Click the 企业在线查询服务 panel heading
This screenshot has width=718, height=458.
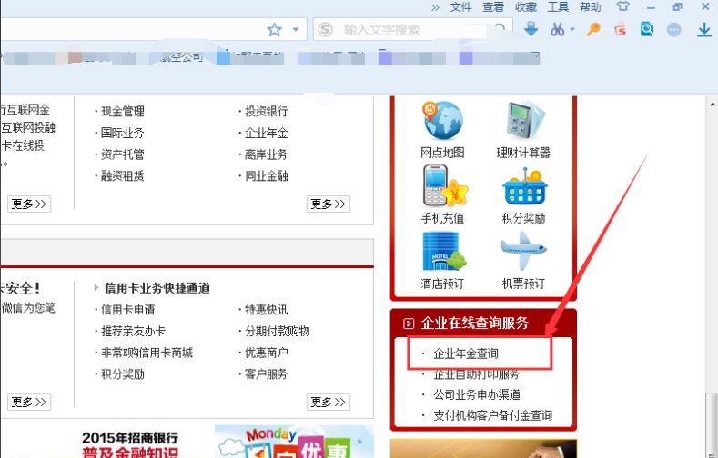click(475, 324)
